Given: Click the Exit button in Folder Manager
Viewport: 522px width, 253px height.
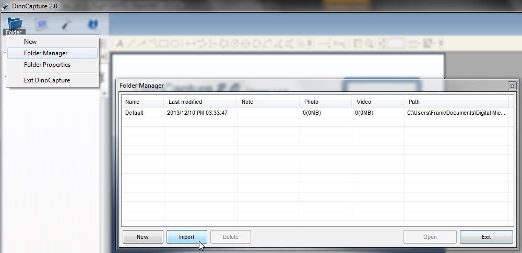Looking at the screenshot, I should [486, 237].
